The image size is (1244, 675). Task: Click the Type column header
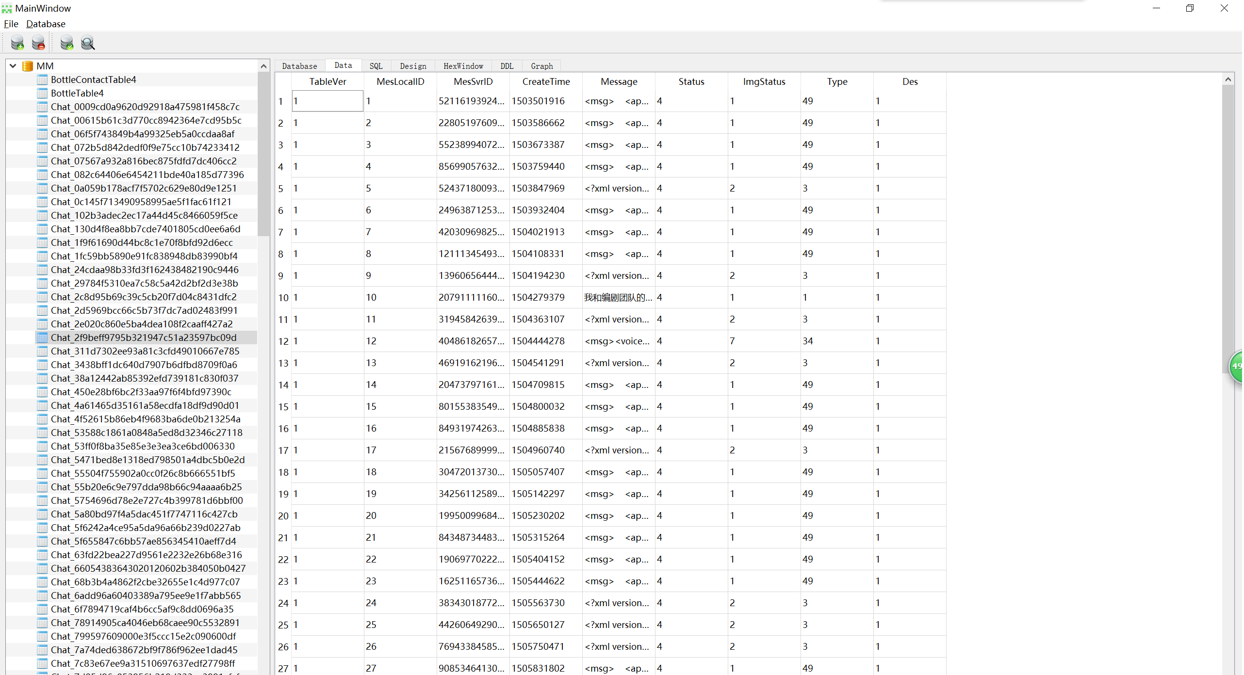(x=837, y=81)
